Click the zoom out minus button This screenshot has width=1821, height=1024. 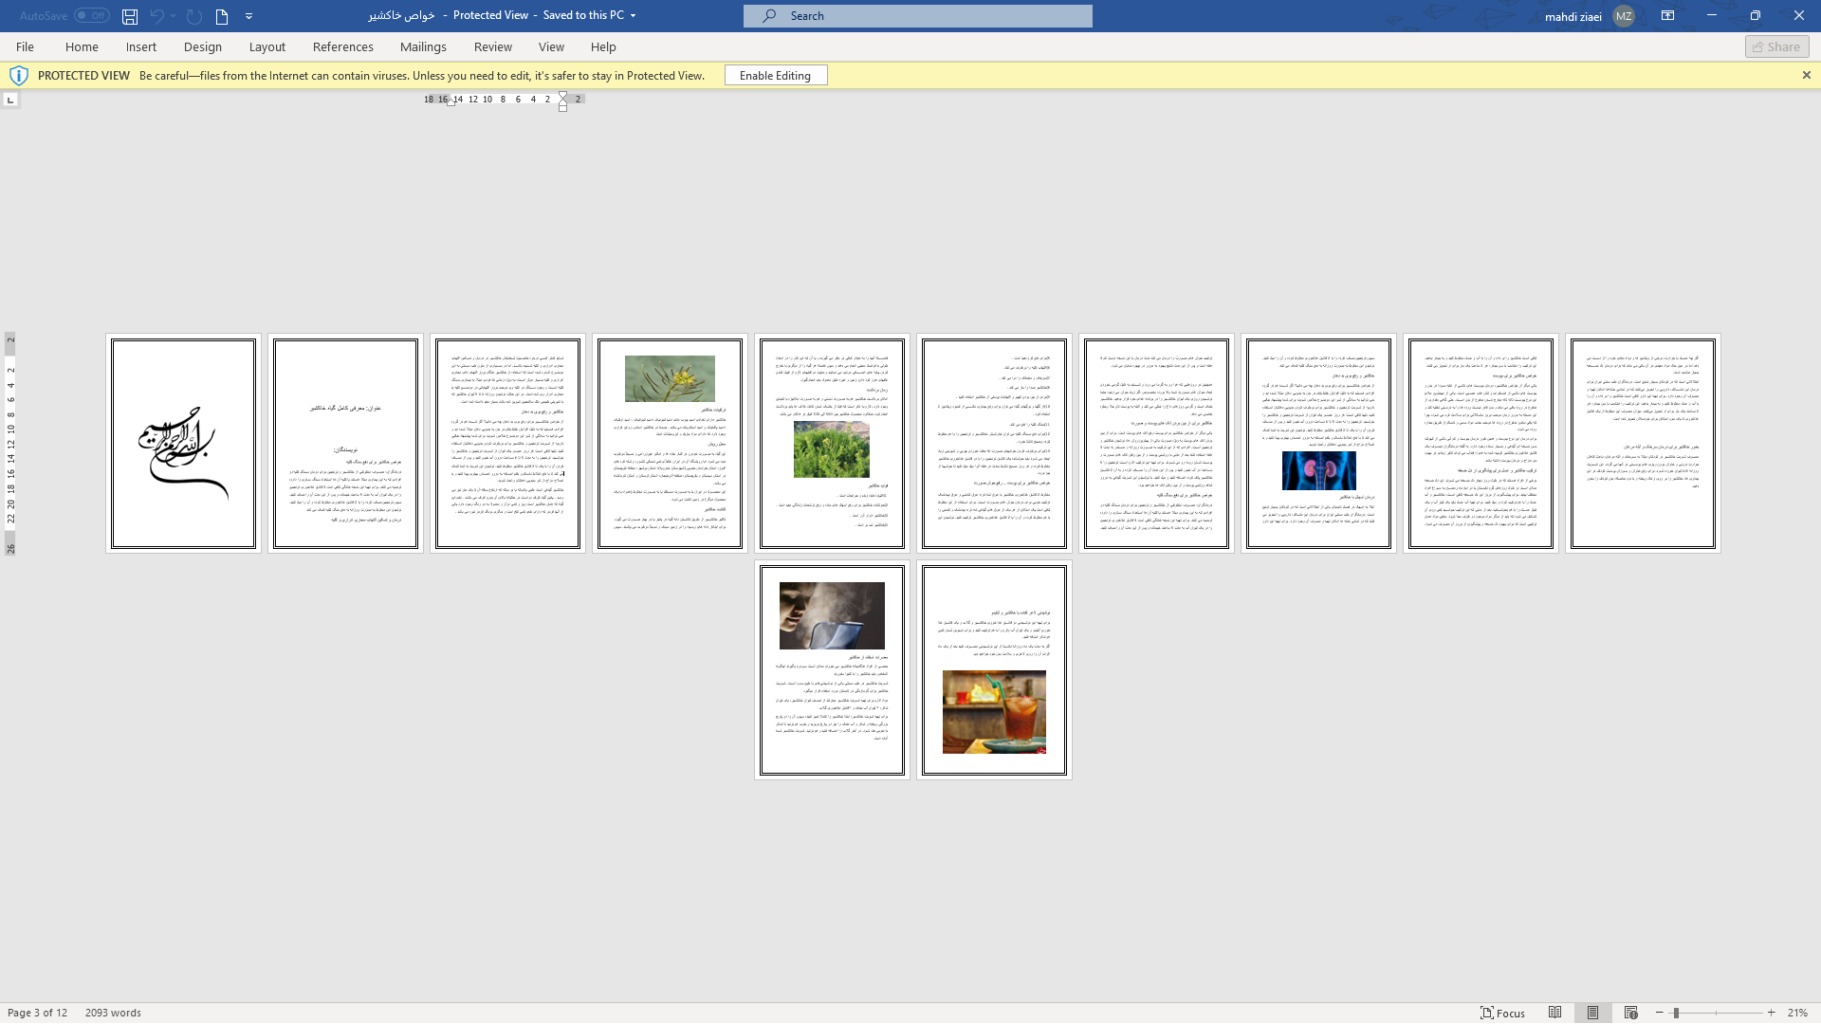(x=1659, y=1013)
